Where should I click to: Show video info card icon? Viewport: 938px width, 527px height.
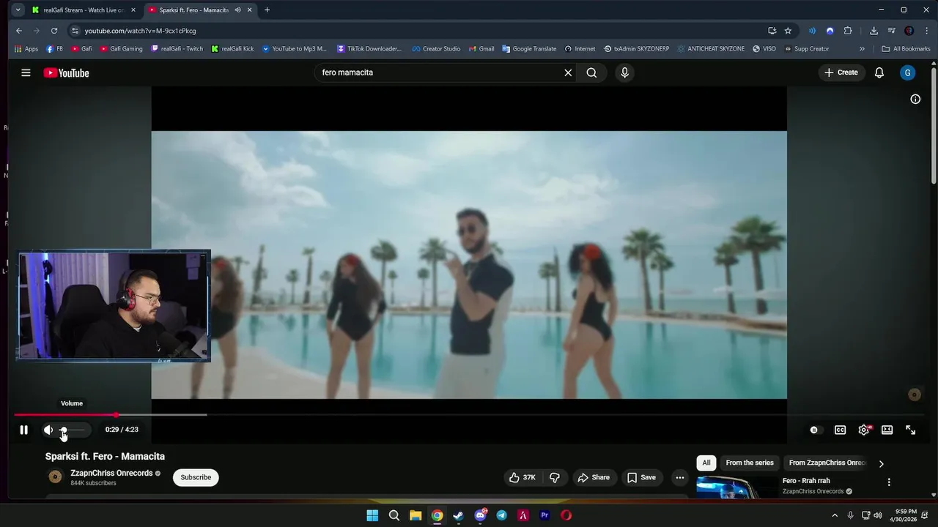[x=915, y=99]
